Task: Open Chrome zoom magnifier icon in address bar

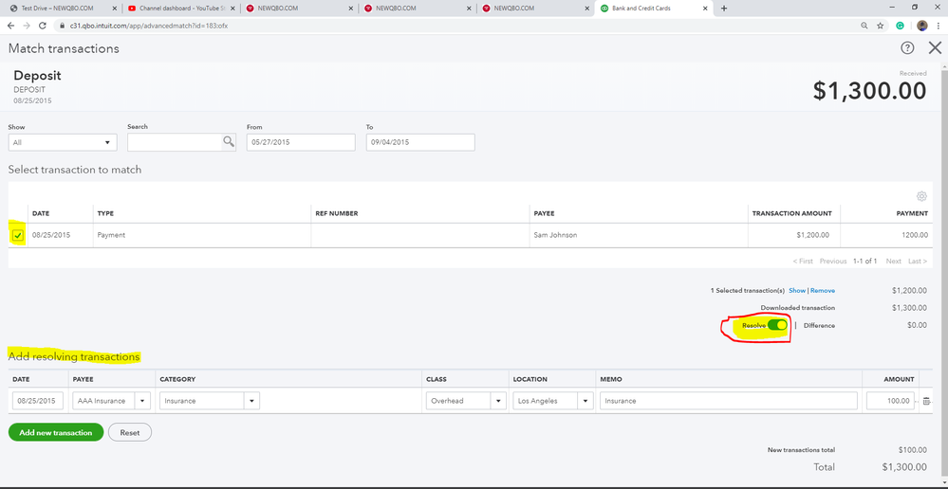Action: (864, 26)
